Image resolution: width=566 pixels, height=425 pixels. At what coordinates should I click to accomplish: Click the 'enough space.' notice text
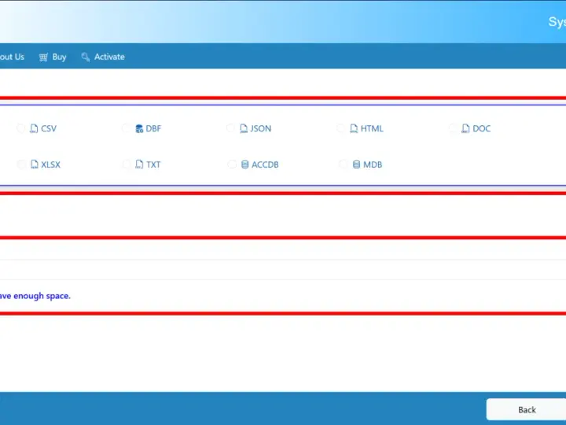coord(42,296)
